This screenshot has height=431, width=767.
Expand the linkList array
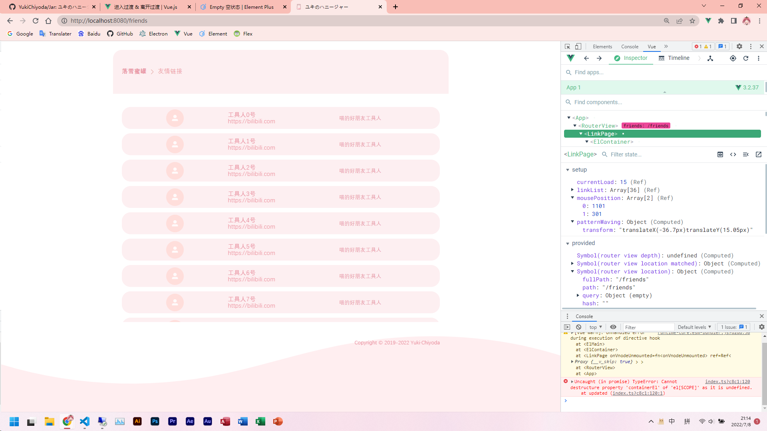(x=572, y=190)
